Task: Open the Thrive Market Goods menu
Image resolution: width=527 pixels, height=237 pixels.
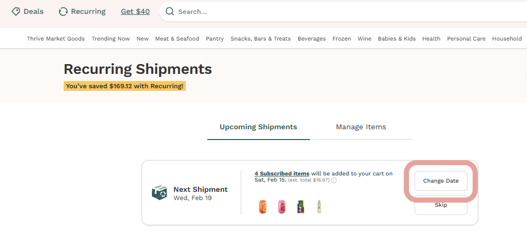Action: 56,38
